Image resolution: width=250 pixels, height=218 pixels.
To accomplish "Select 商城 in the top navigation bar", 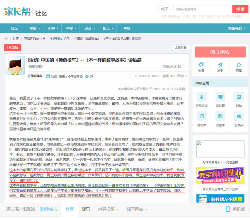I will click(127, 28).
